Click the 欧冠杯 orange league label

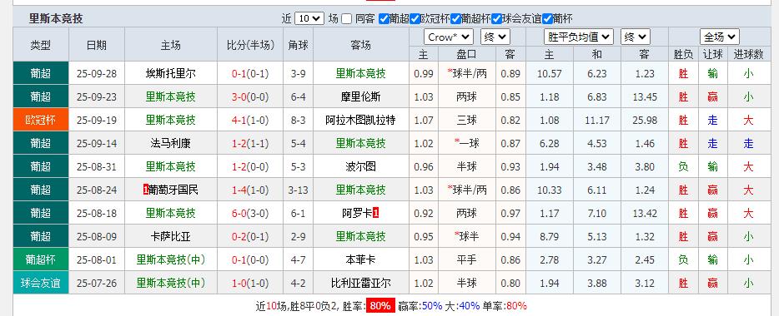[x=41, y=121]
